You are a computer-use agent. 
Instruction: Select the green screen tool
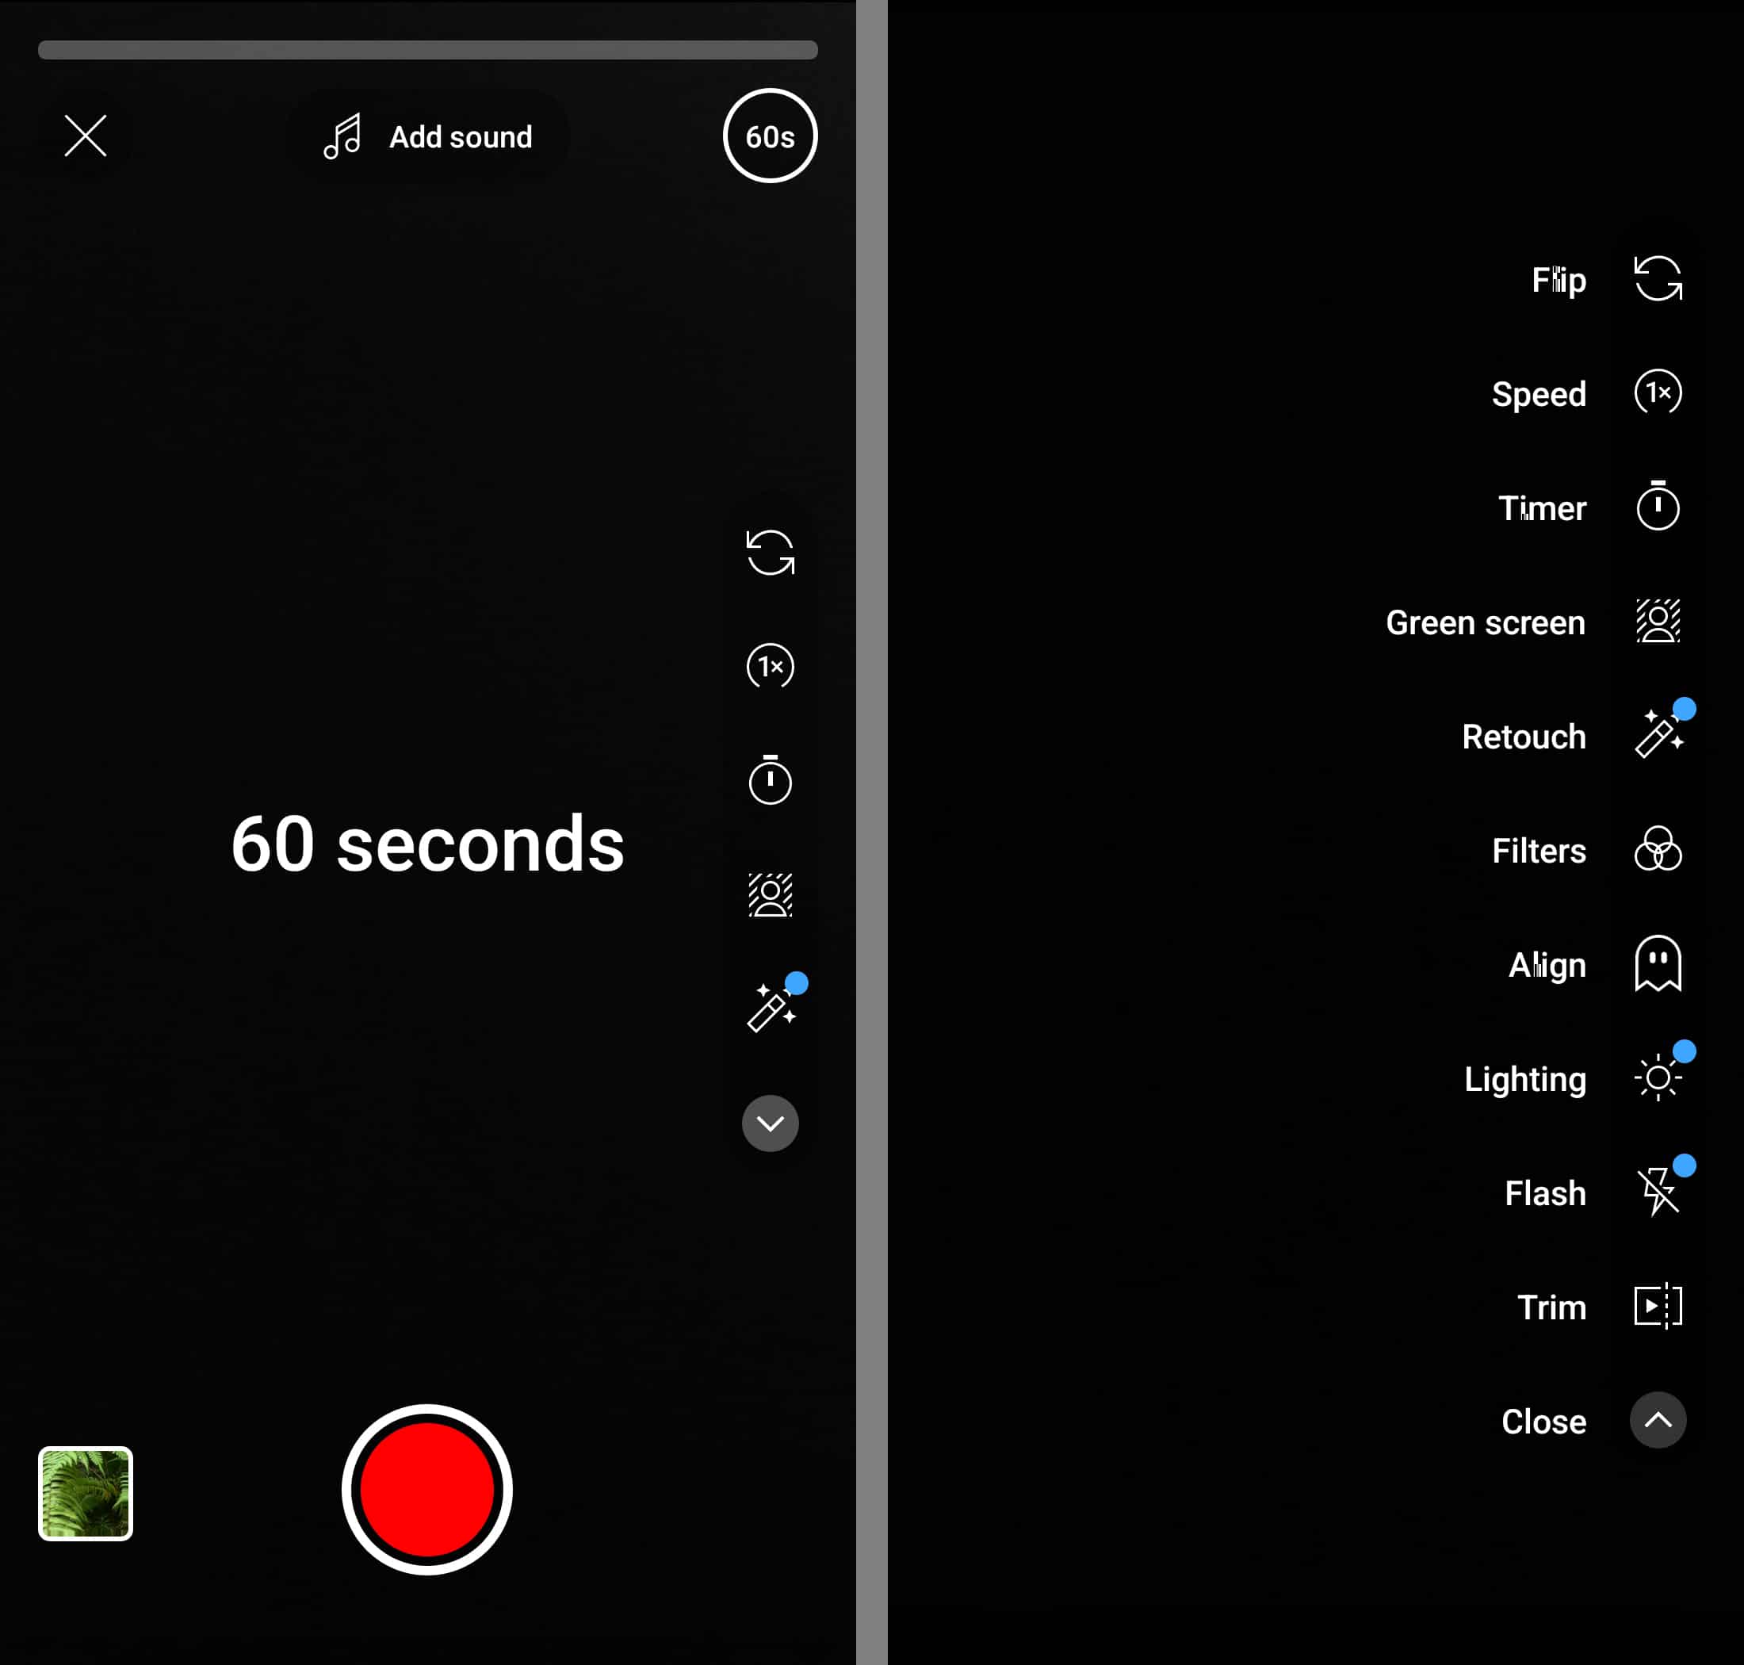coord(1657,620)
